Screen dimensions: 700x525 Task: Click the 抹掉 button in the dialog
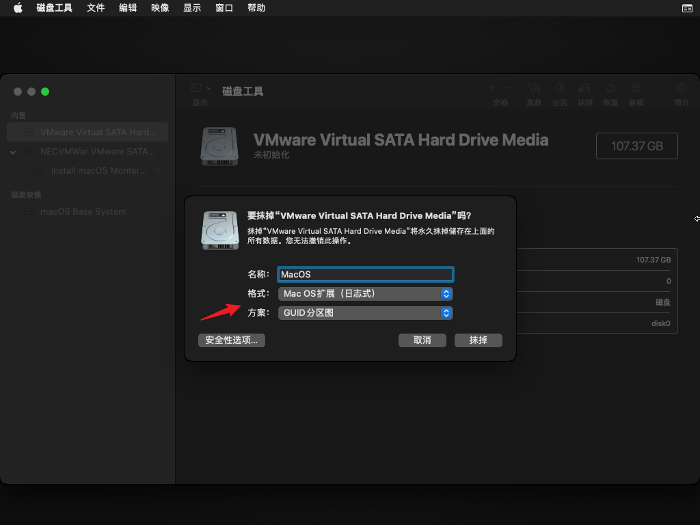[x=478, y=340]
